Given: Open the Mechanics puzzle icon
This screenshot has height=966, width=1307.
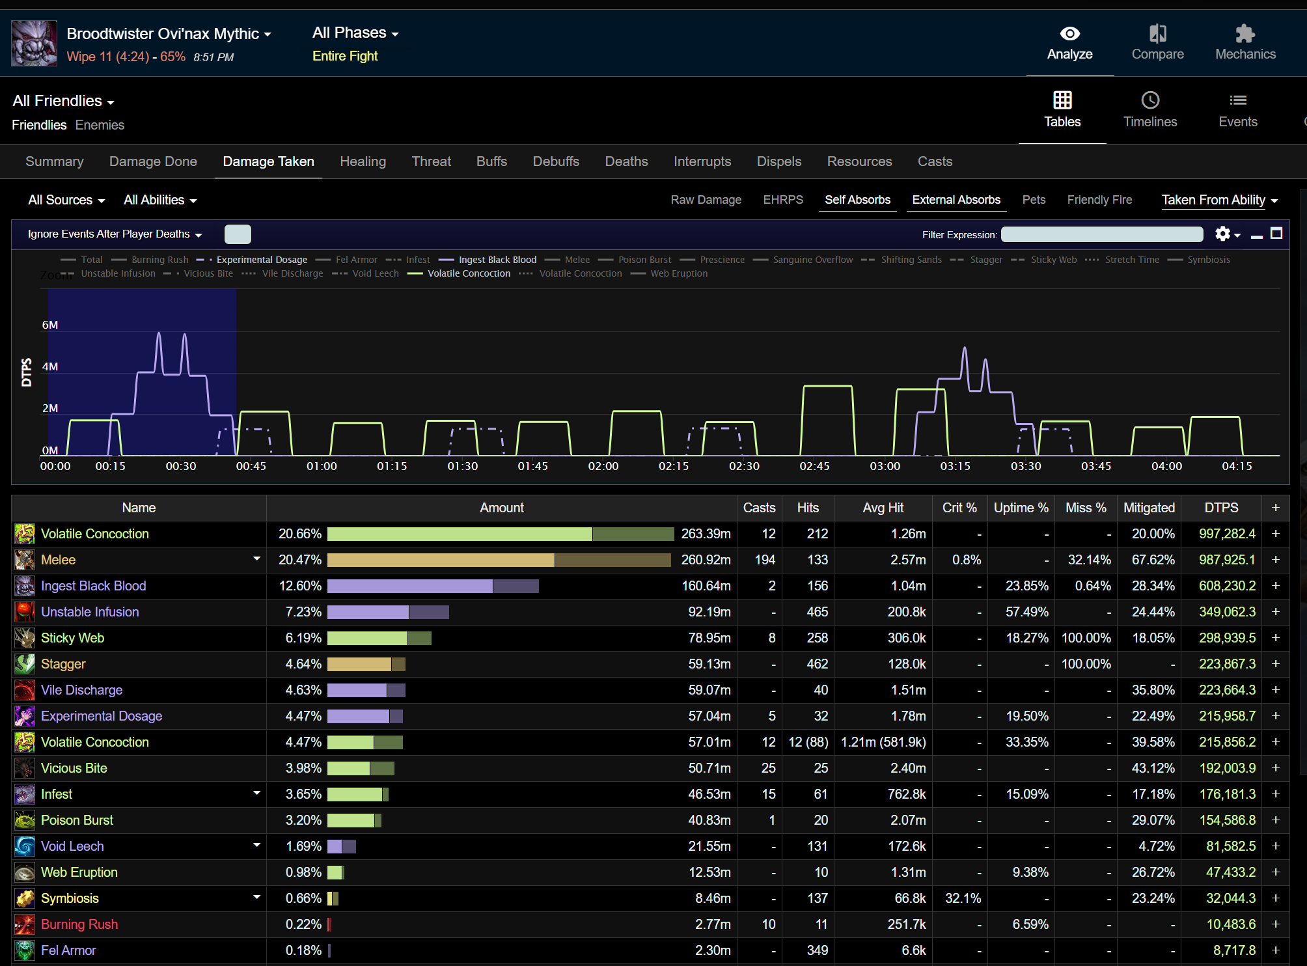Looking at the screenshot, I should (1245, 34).
